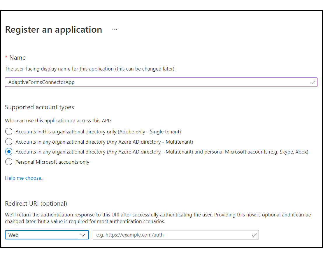Select 'Accounts in any organizational directory (Multitenant)'

tap(9, 142)
